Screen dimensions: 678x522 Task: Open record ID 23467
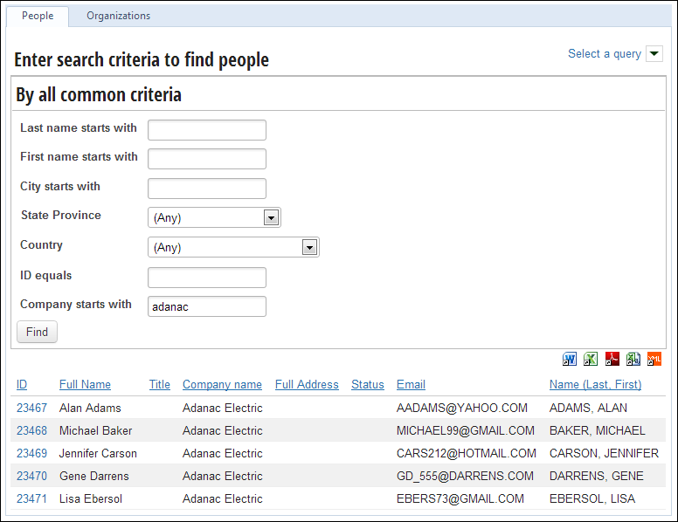[x=31, y=408]
